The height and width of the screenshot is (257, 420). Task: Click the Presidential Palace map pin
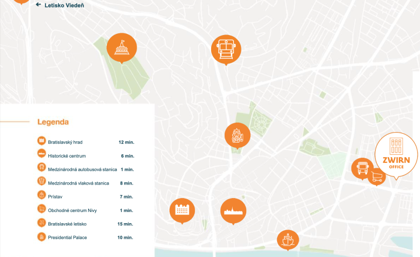237,136
